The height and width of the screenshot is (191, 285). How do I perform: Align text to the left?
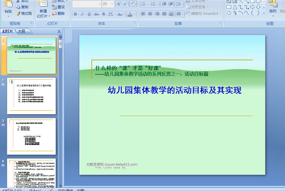pyautogui.click(x=143, y=14)
